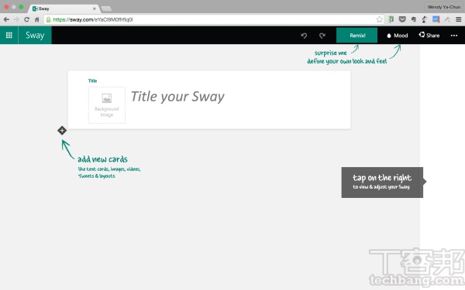Image resolution: width=465 pixels, height=290 pixels.
Task: Click the Remix! button
Action: pos(356,36)
